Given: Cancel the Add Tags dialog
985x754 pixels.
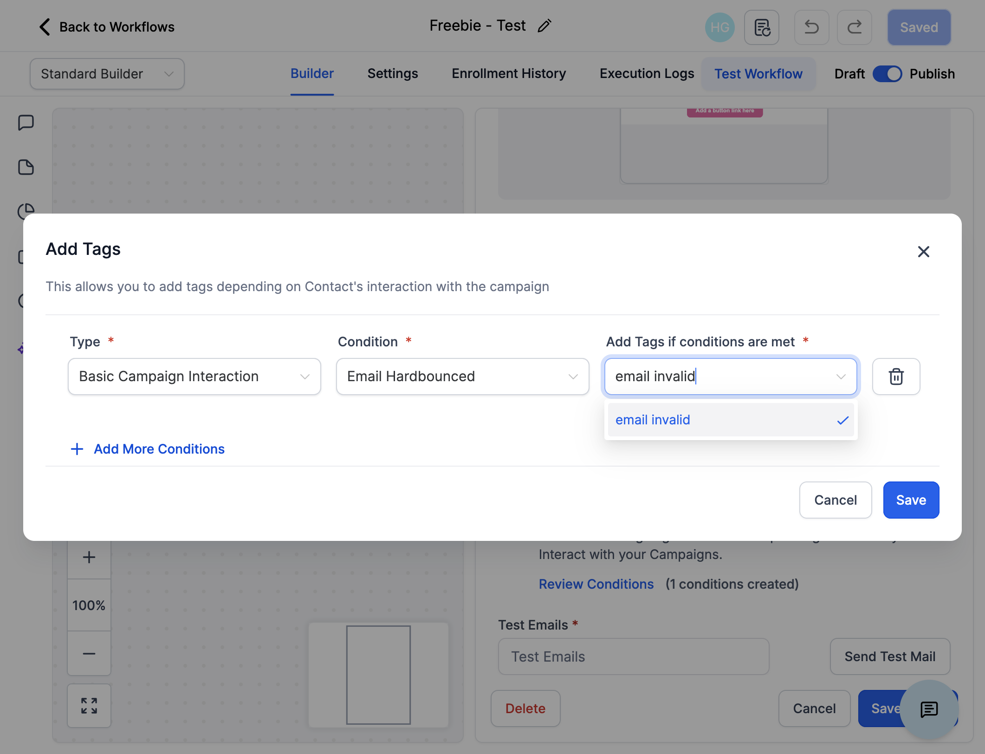Looking at the screenshot, I should coord(836,500).
